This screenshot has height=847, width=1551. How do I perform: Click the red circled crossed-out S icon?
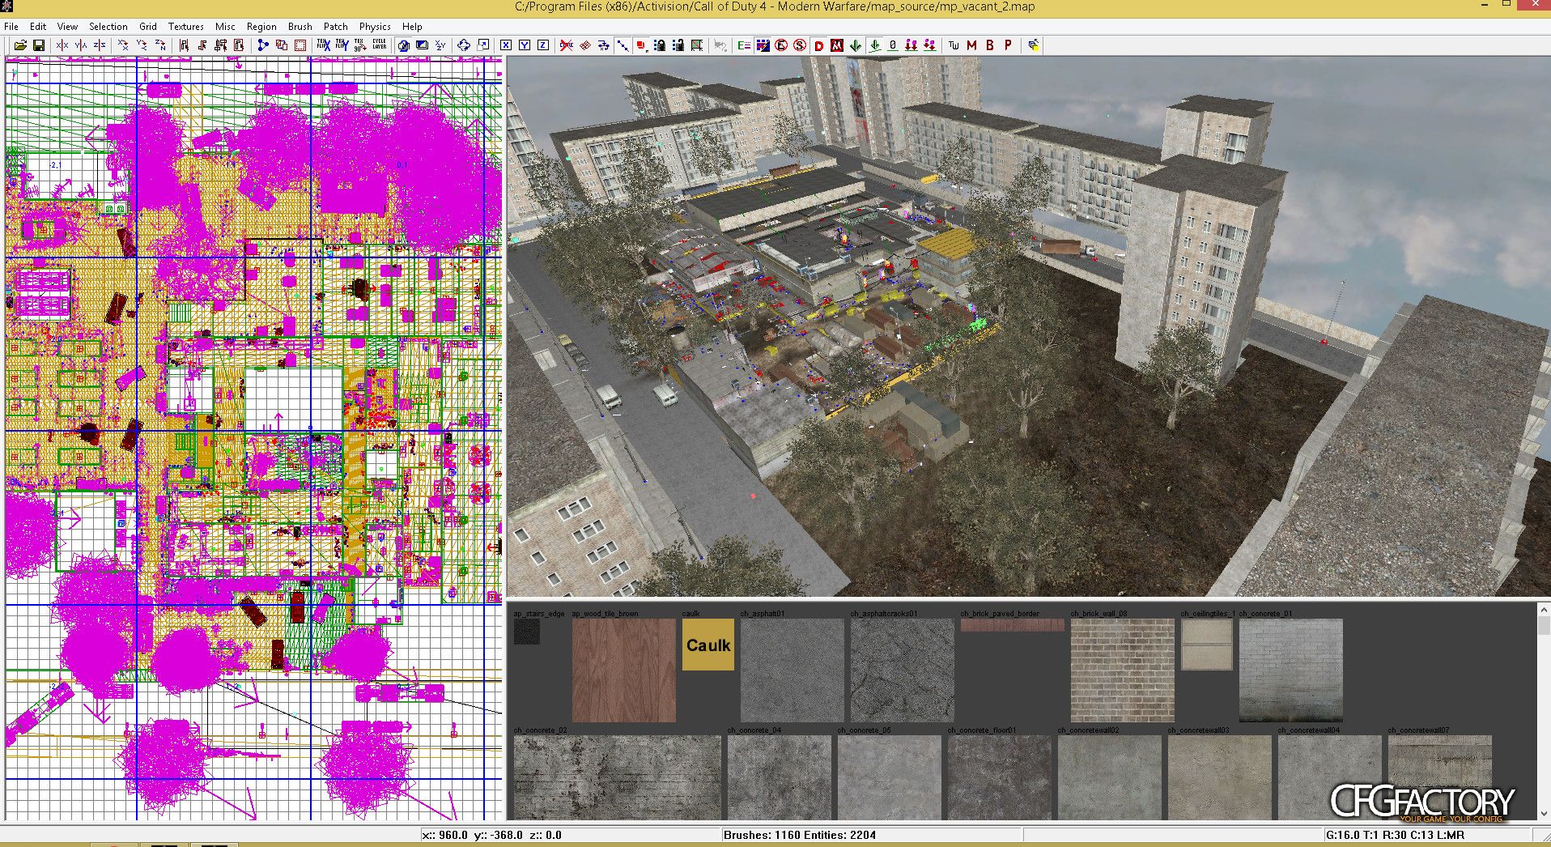click(800, 45)
